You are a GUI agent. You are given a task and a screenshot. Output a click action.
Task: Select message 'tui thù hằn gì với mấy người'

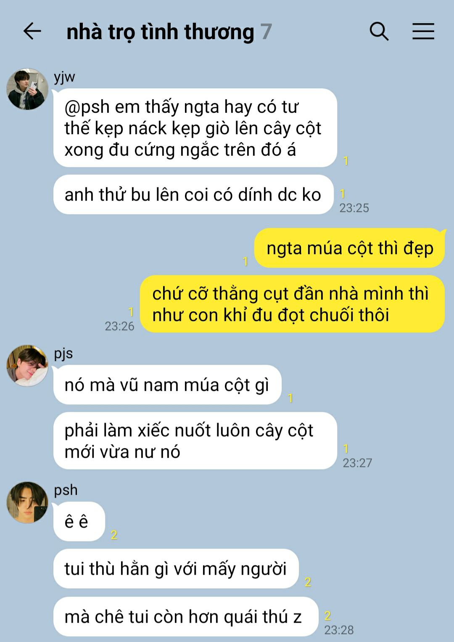(x=176, y=569)
